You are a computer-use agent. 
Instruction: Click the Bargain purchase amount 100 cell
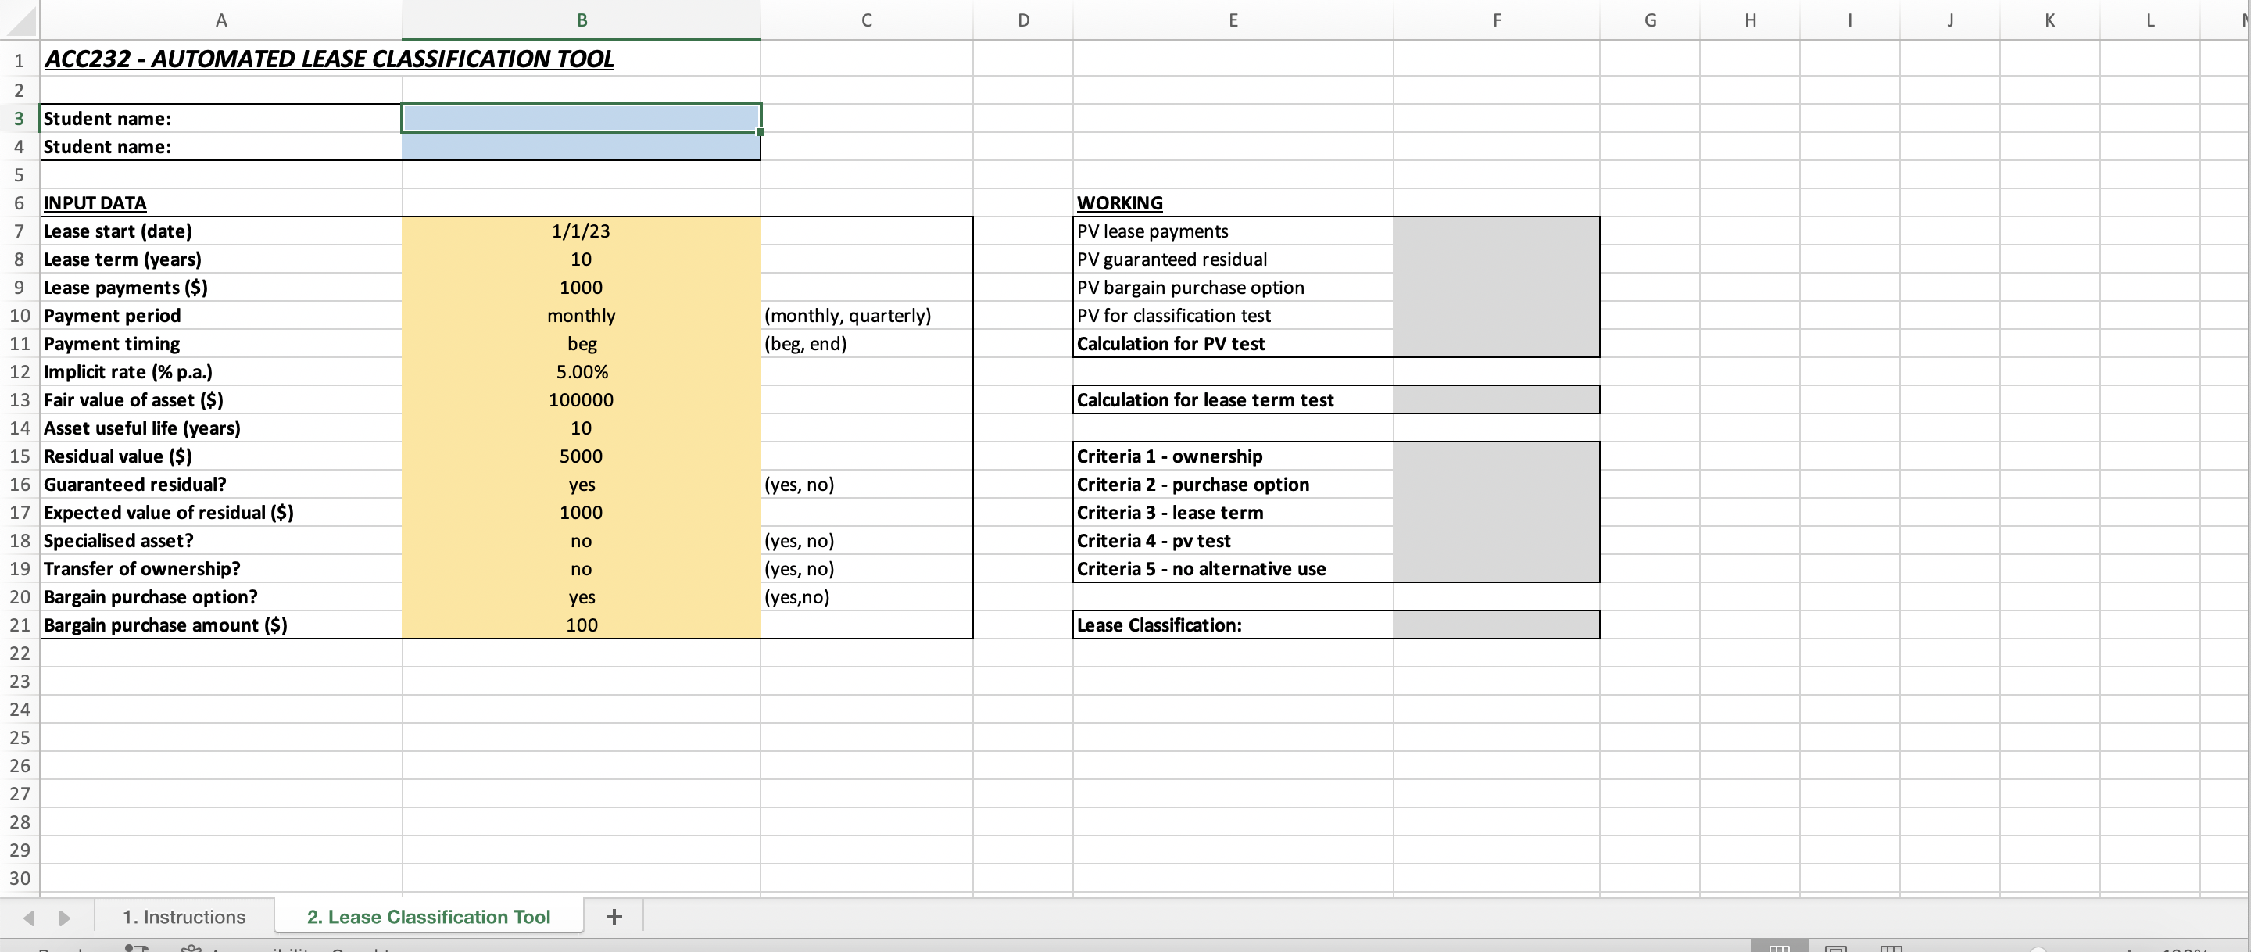pos(581,625)
